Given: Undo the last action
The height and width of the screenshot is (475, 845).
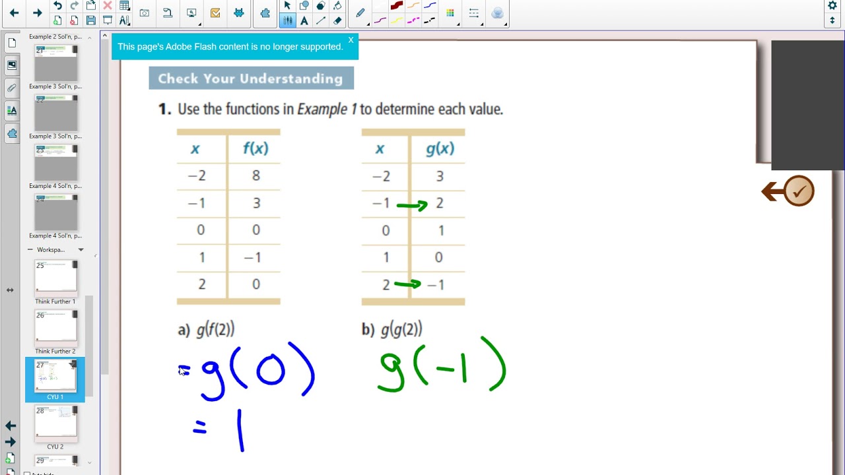Looking at the screenshot, I should (x=57, y=6).
